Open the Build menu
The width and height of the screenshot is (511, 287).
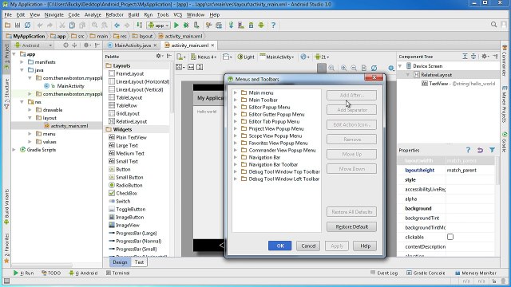133,14
